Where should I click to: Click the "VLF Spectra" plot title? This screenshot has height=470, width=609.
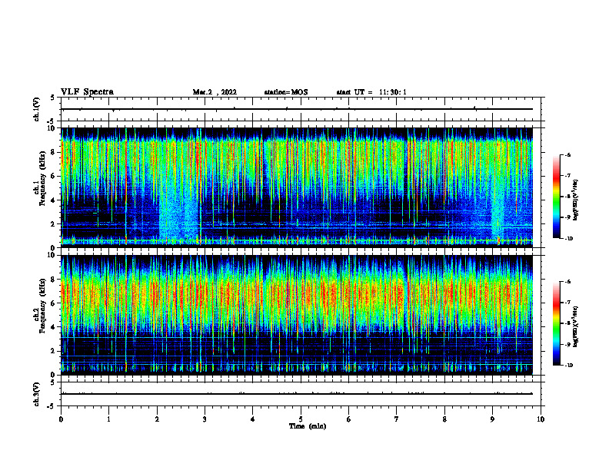87,92
